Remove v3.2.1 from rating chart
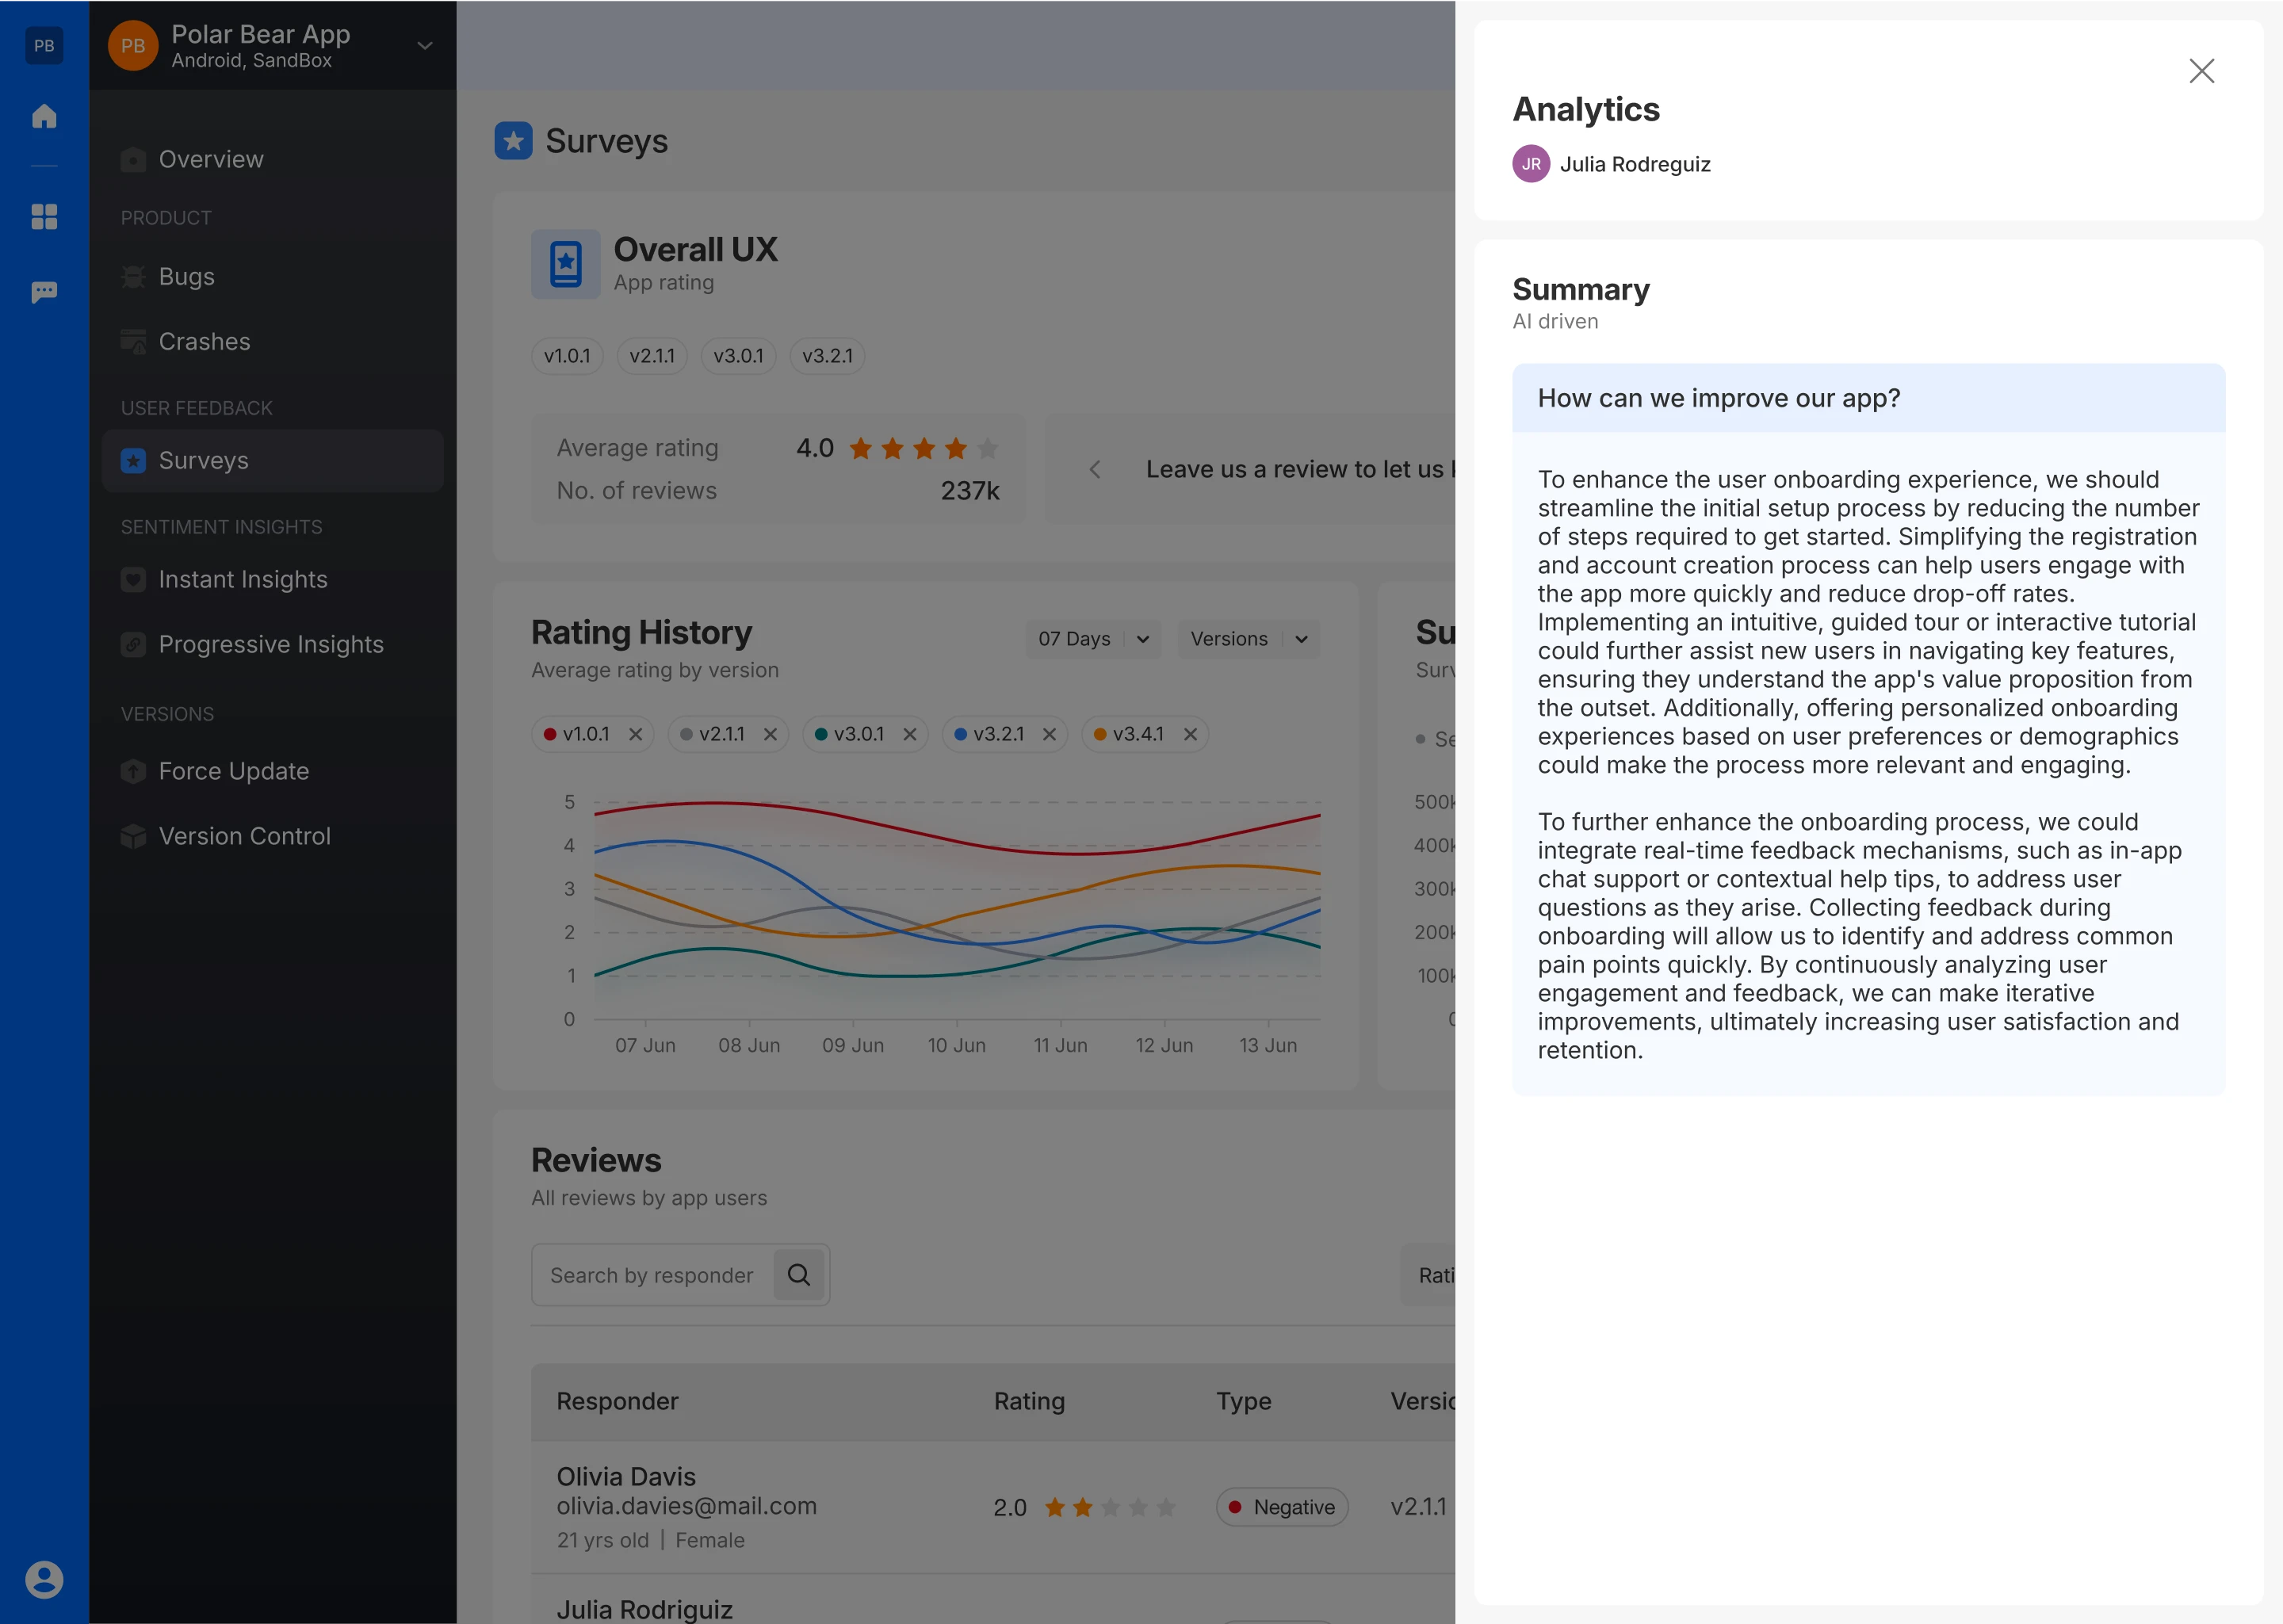Image resolution: width=2283 pixels, height=1624 pixels. (x=1049, y=734)
